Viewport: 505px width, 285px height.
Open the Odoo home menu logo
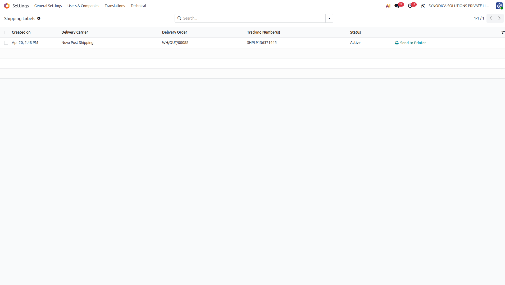point(7,6)
